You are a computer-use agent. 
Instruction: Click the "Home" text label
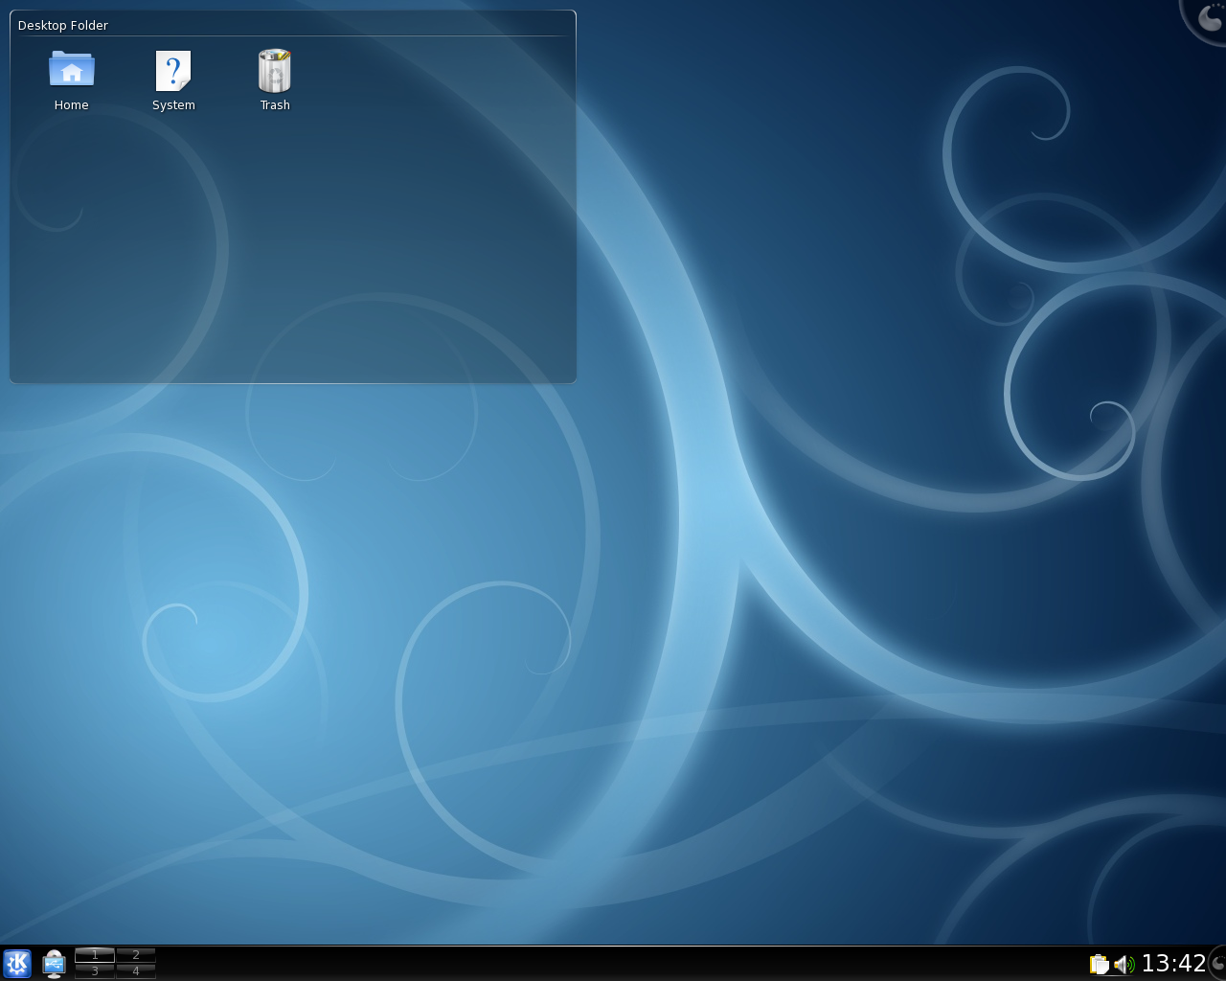pos(72,105)
